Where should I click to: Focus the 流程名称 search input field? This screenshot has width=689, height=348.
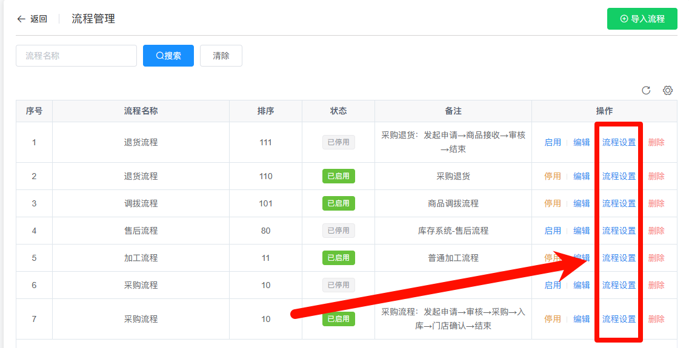click(x=76, y=56)
